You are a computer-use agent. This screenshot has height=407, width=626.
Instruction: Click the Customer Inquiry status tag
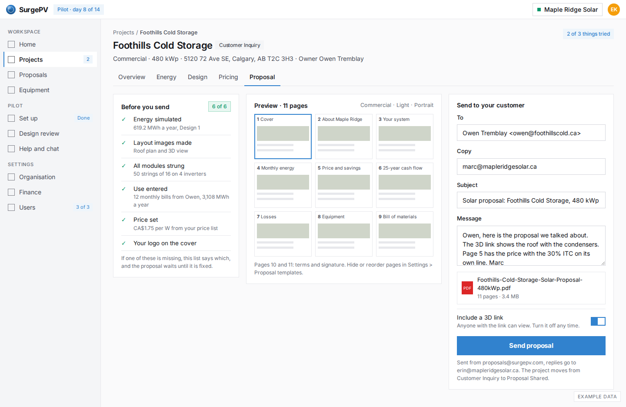pos(240,45)
